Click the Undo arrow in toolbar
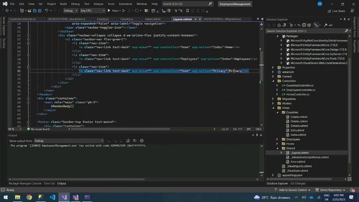Viewport: 359px width, 202px height. tap(47, 11)
